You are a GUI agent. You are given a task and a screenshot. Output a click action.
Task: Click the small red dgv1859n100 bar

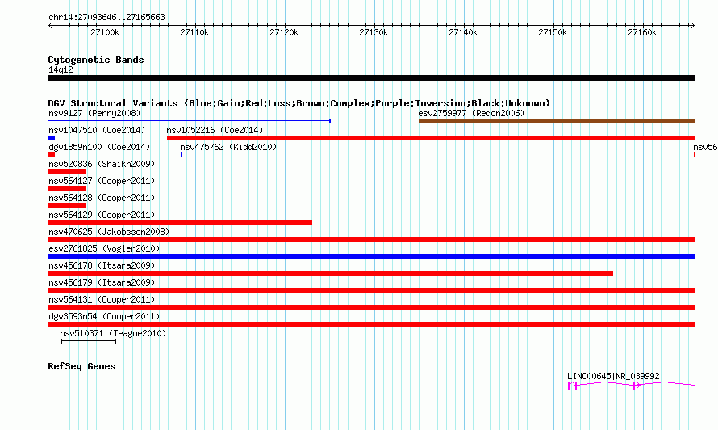click(x=52, y=155)
